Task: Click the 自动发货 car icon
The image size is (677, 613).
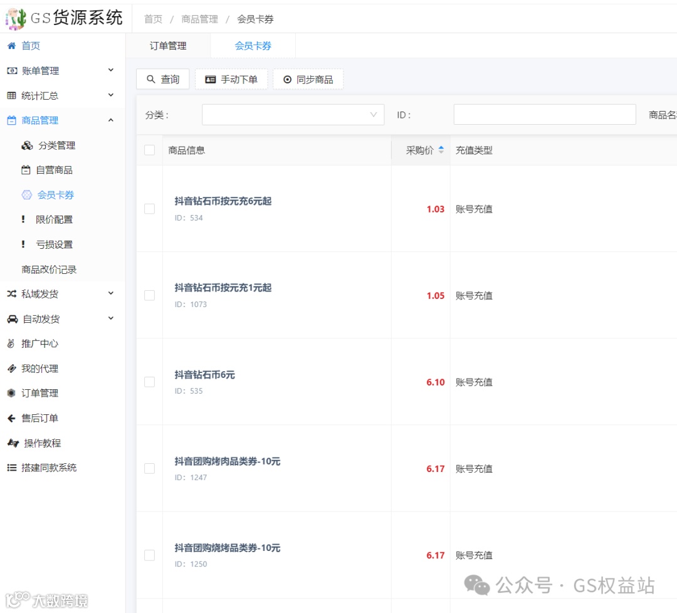Action: click(x=13, y=319)
